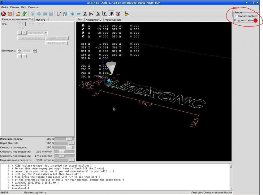The height and width of the screenshot is (195, 263).
Task: Toggle the Emergency Stop button in toolbar
Action: (4, 14)
